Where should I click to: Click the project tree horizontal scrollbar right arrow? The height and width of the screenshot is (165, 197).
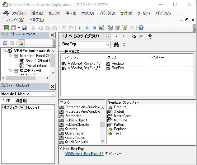coord(48,78)
